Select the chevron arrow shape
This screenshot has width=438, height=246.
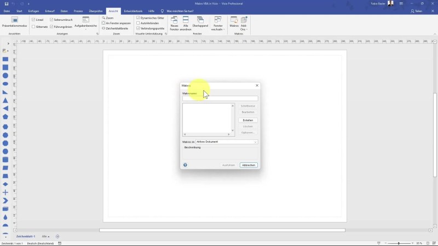click(x=5, y=201)
